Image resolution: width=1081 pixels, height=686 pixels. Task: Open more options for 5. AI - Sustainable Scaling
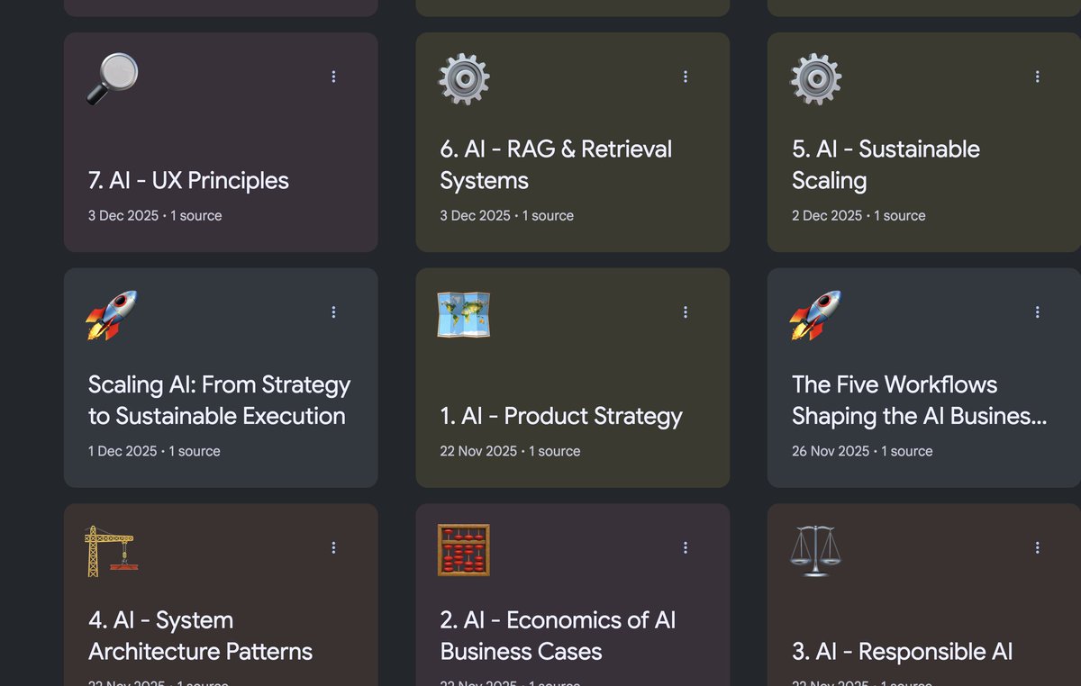point(1038,77)
